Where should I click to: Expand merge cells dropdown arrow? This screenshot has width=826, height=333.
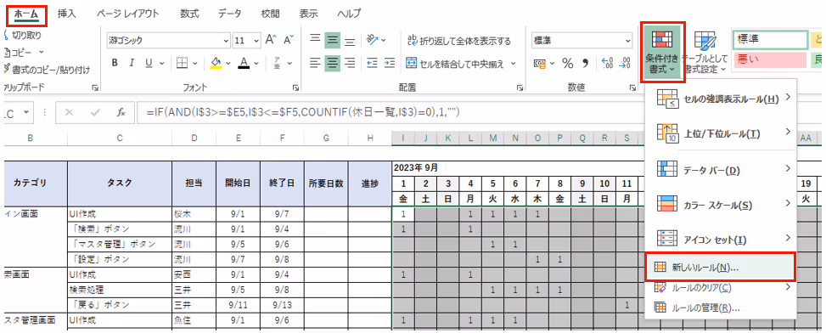click(x=513, y=64)
